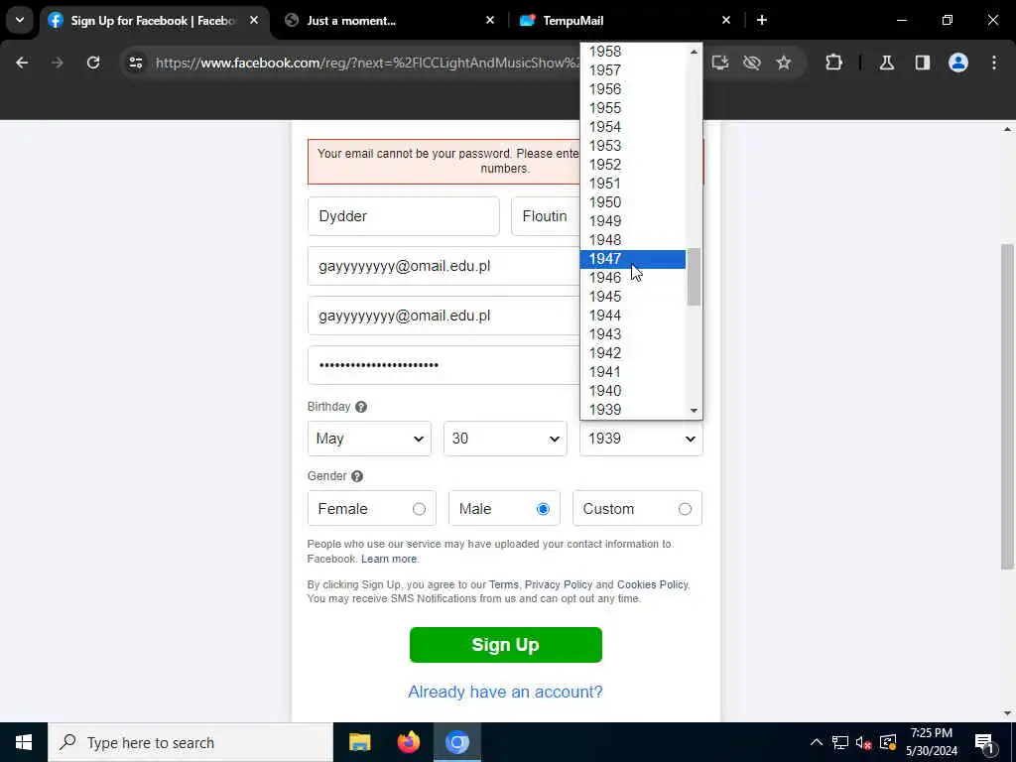The height and width of the screenshot is (762, 1016).
Task: Click the re-enter email input field
Action: coord(444,317)
